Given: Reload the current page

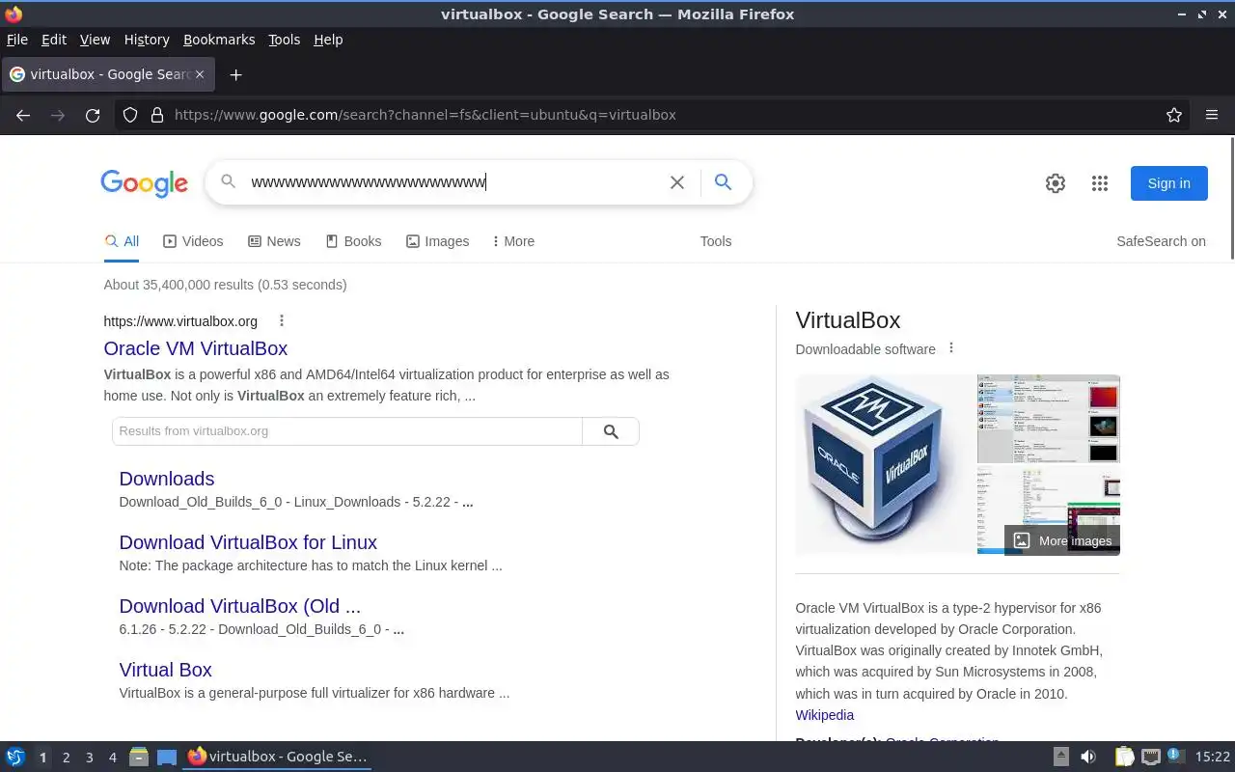Looking at the screenshot, I should coord(93,115).
